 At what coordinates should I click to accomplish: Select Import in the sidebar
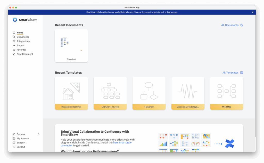pos(20,45)
